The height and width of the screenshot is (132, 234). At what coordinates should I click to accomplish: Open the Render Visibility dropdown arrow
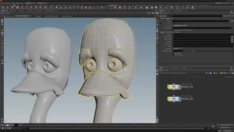click(233, 28)
